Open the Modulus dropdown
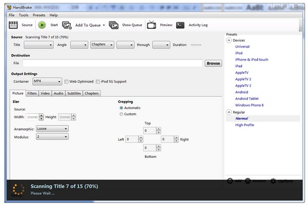The height and width of the screenshot is (205, 308). pyautogui.click(x=52, y=136)
